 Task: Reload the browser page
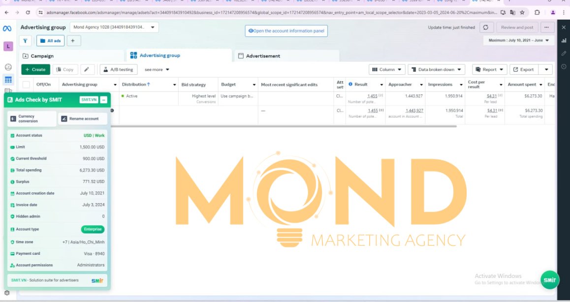[x=28, y=12]
